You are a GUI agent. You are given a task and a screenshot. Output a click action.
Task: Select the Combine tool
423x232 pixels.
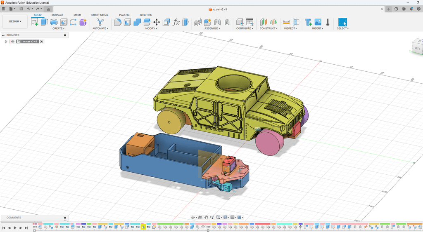click(x=137, y=22)
